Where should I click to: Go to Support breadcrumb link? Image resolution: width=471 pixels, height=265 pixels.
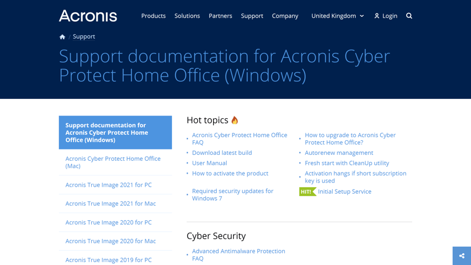(x=84, y=37)
